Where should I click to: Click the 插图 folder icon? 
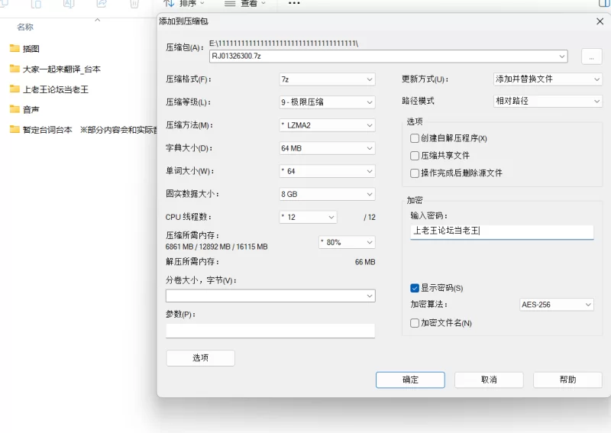click(15, 48)
